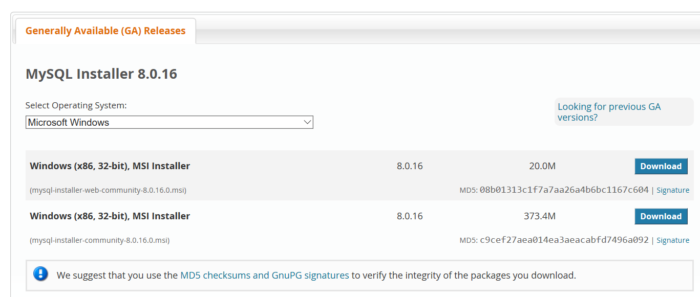Open the Select Operating System dropdown
This screenshot has width=700, height=297.
(169, 122)
